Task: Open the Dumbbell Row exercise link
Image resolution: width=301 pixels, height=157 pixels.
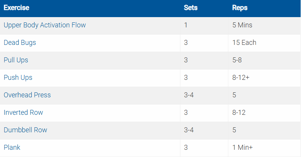Action: 25,130
